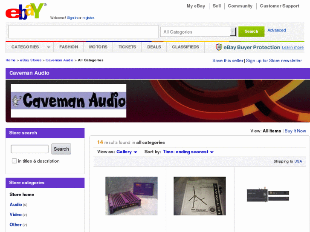Go to Home in the breadcrumb
This screenshot has height=232, width=310.
point(11,60)
